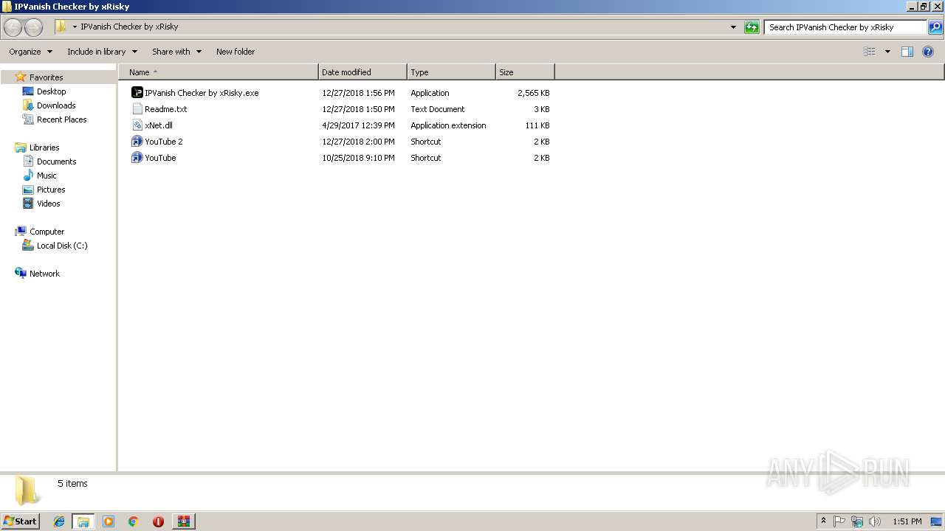Toggle the preview pane icon
The height and width of the screenshot is (531, 945).
click(x=907, y=52)
